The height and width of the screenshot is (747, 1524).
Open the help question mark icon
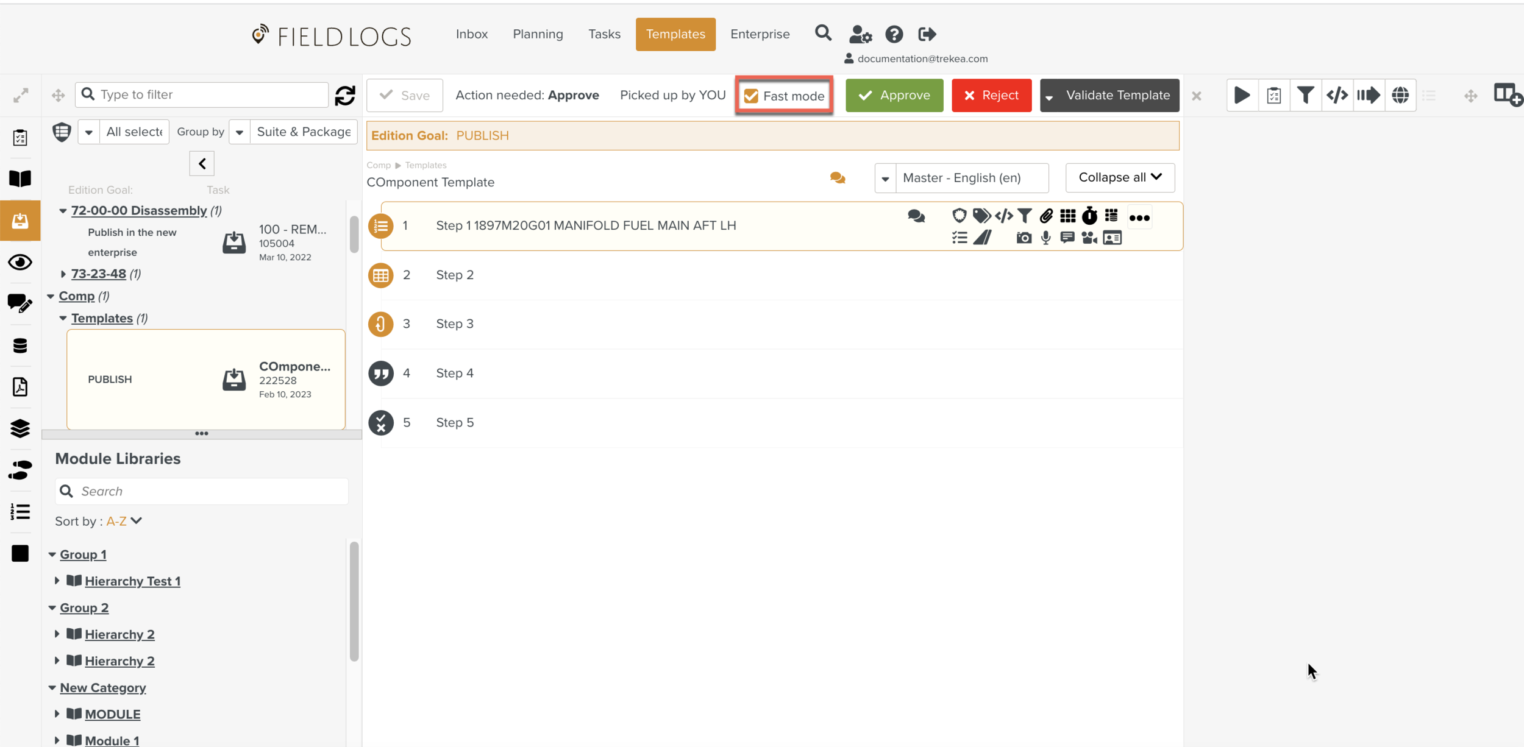(x=894, y=34)
